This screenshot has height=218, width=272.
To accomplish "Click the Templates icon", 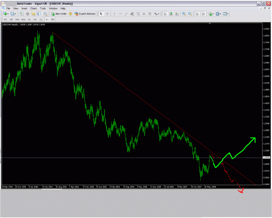I will click(x=225, y=14).
